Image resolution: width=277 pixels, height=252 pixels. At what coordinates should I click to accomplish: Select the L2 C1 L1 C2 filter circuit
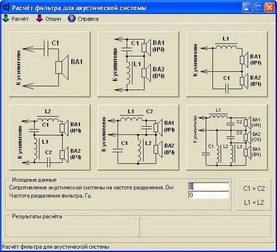tap(50, 137)
